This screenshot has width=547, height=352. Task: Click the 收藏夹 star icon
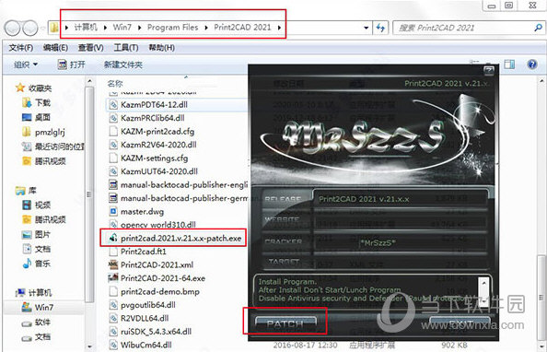[20, 88]
